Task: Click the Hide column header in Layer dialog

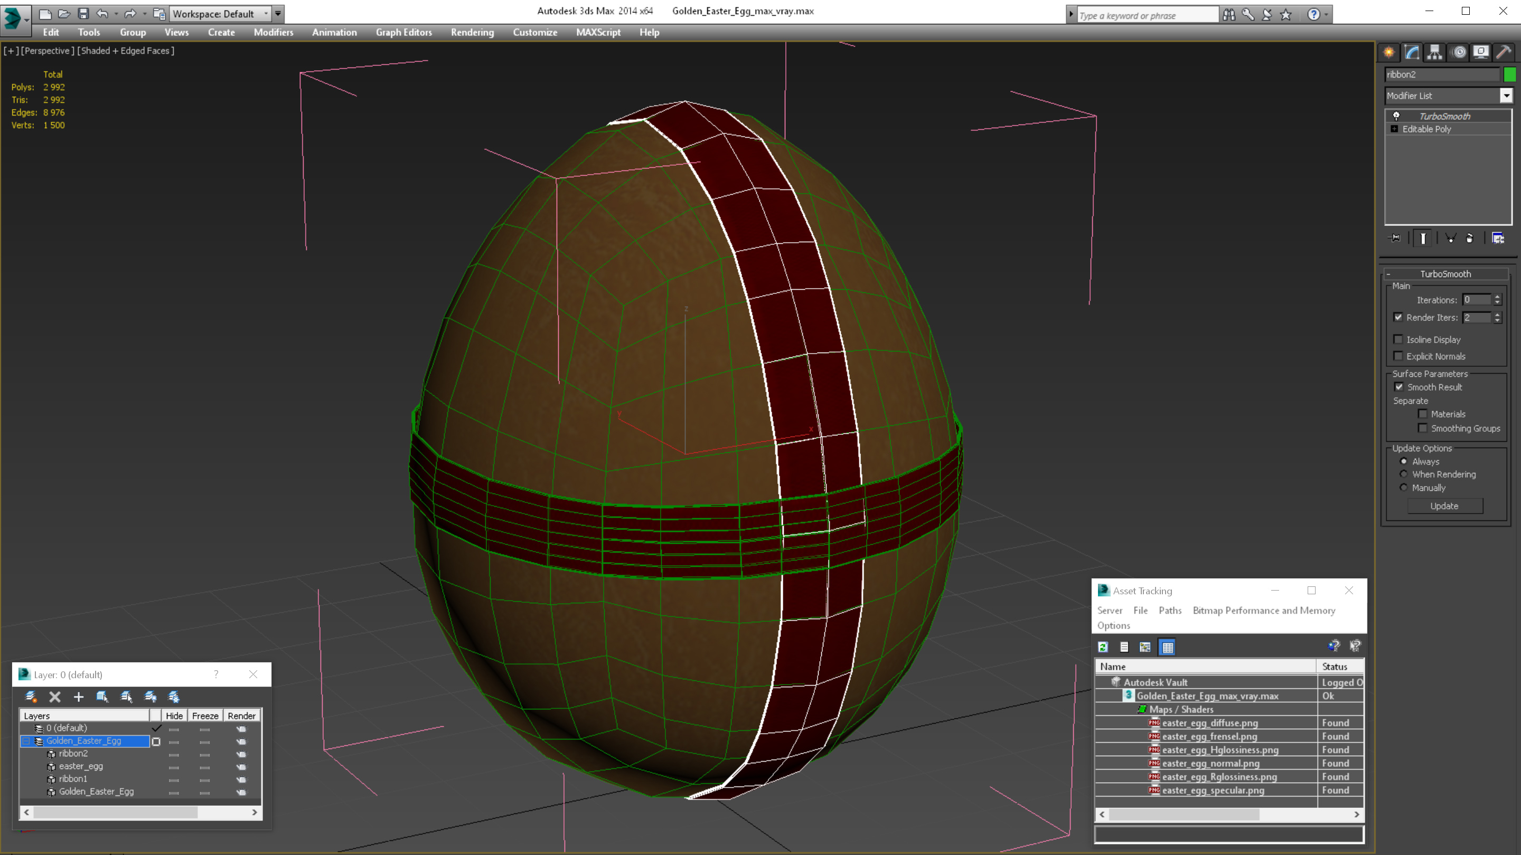Action: coord(174,716)
